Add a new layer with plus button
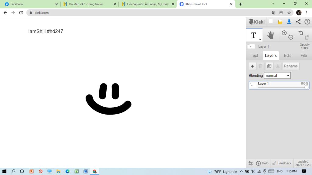 click(252, 66)
